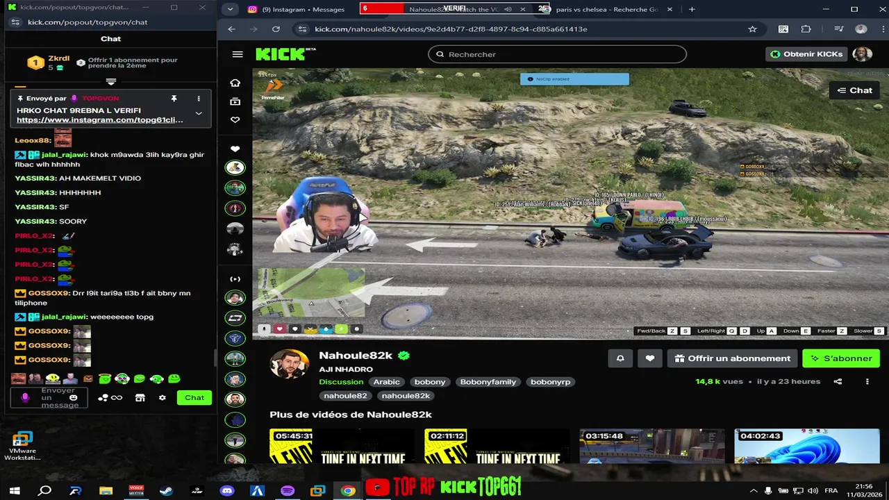The width and height of the screenshot is (889, 500).
Task: Open the Kick hamburger menu
Action: pyautogui.click(x=238, y=54)
